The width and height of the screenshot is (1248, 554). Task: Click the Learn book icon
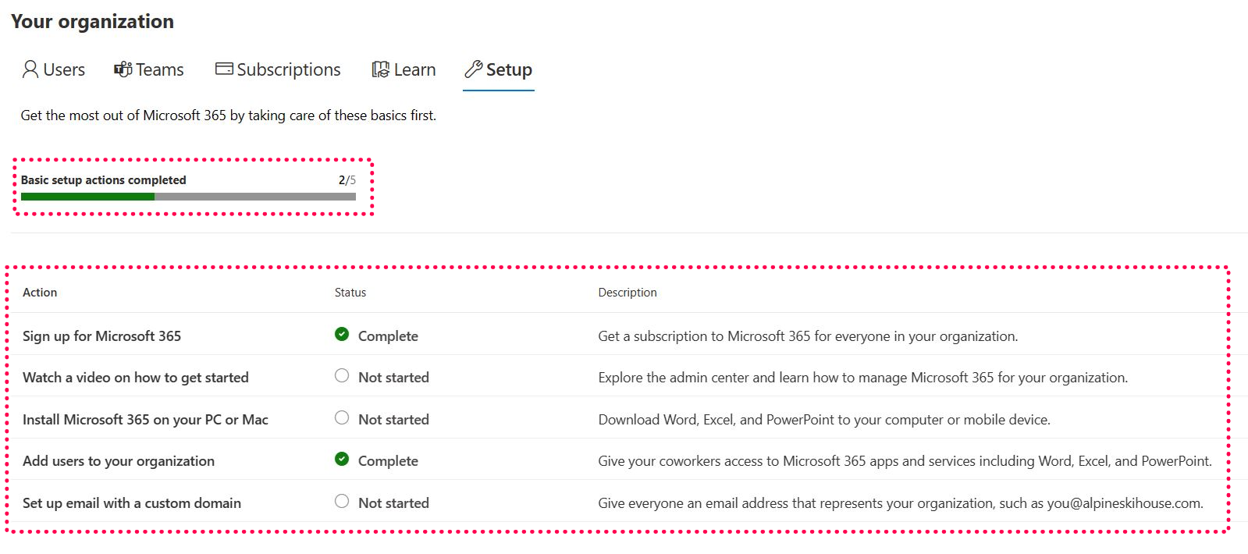coord(380,69)
